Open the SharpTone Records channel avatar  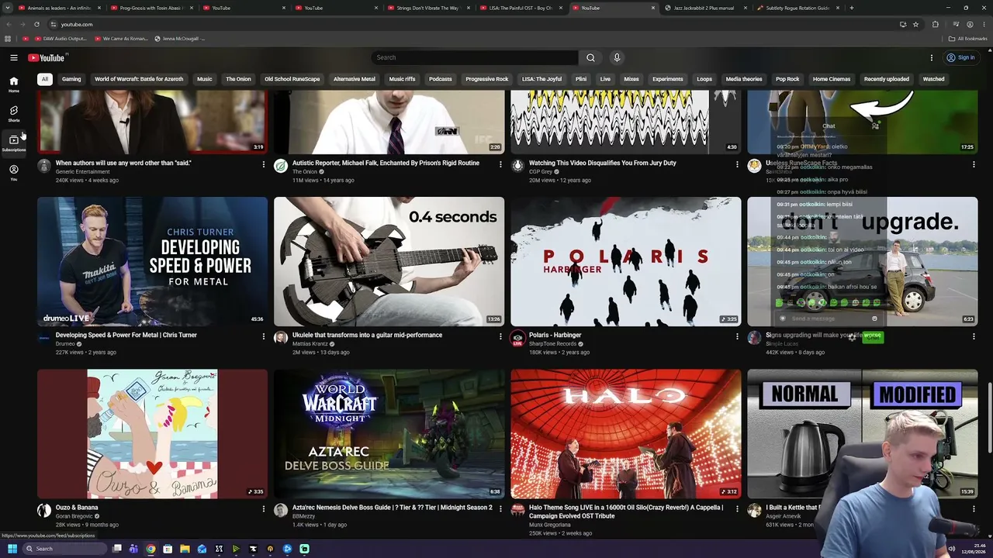[x=517, y=338]
